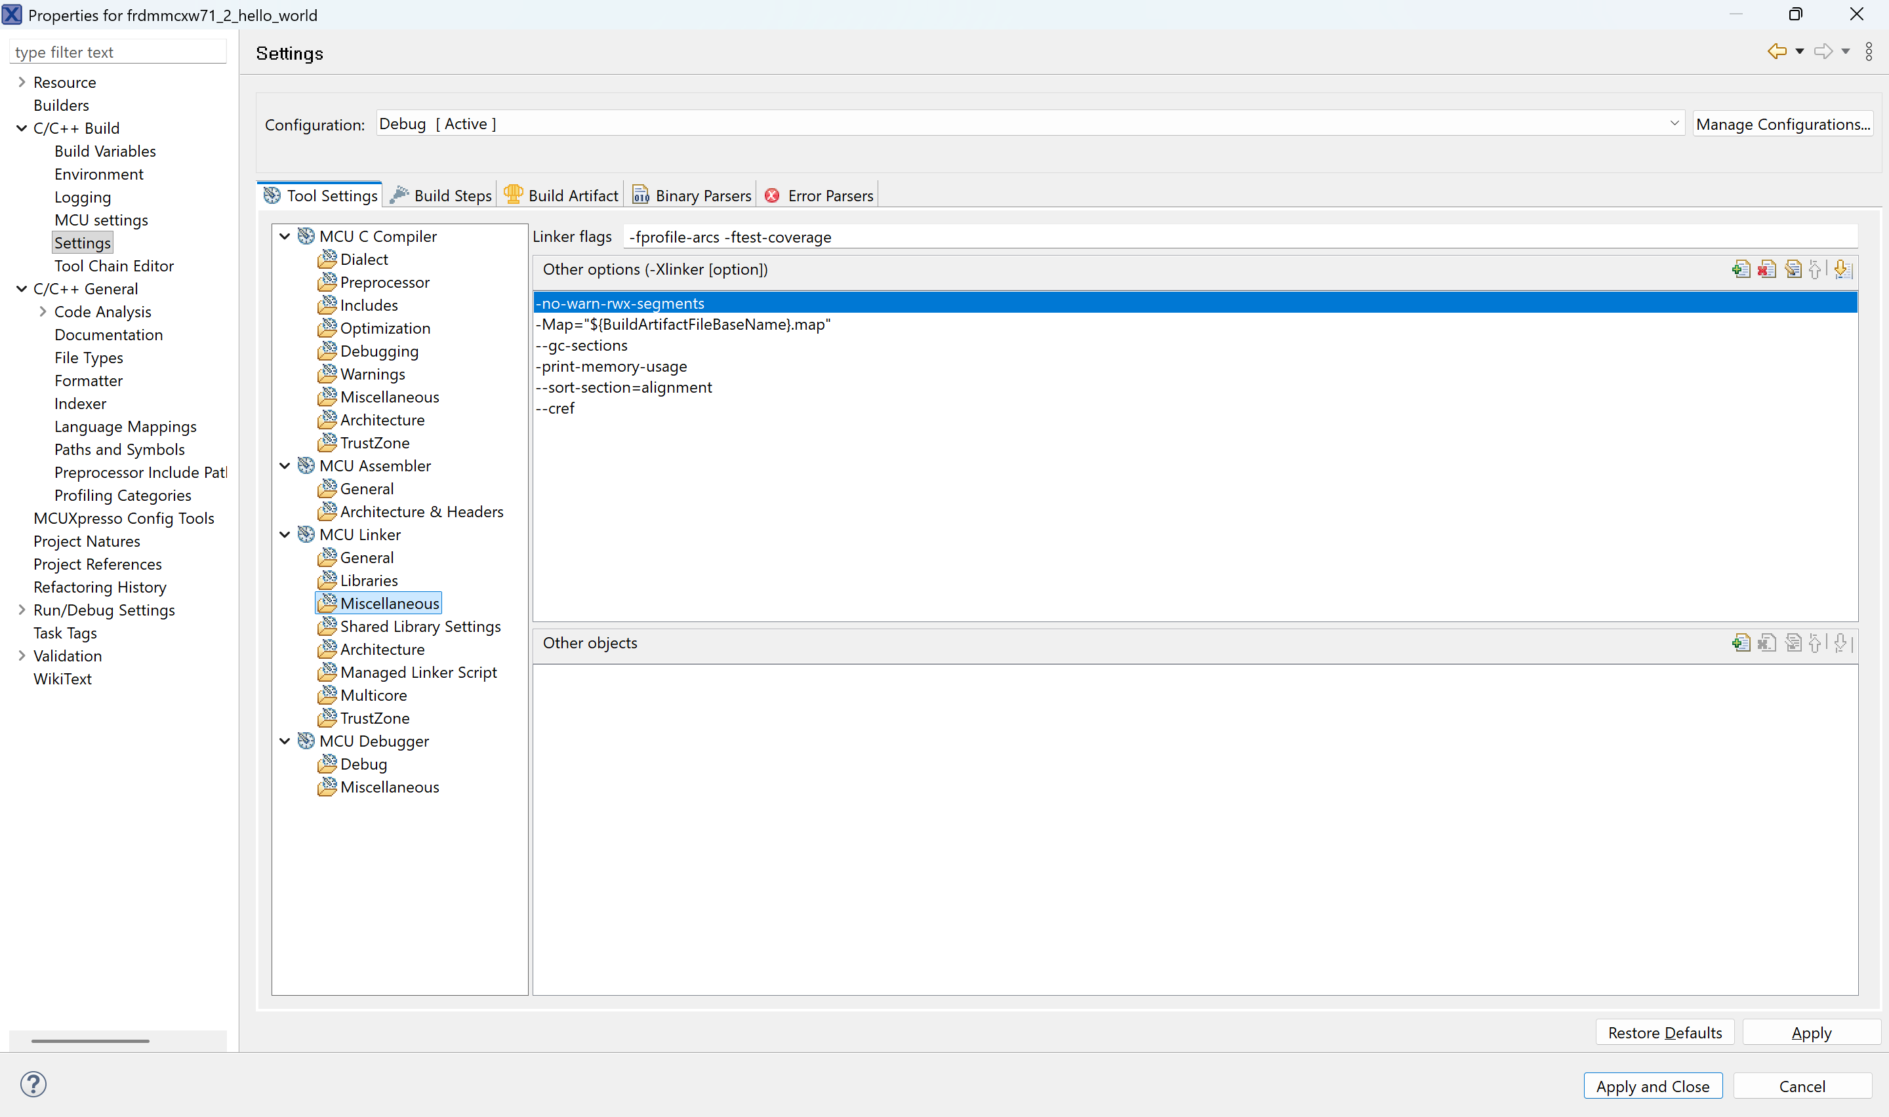Click Manage Configurations button

[x=1783, y=123]
